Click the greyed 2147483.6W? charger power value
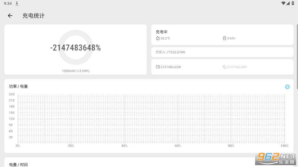Screen dimensions: 298x167 pos(238,67)
